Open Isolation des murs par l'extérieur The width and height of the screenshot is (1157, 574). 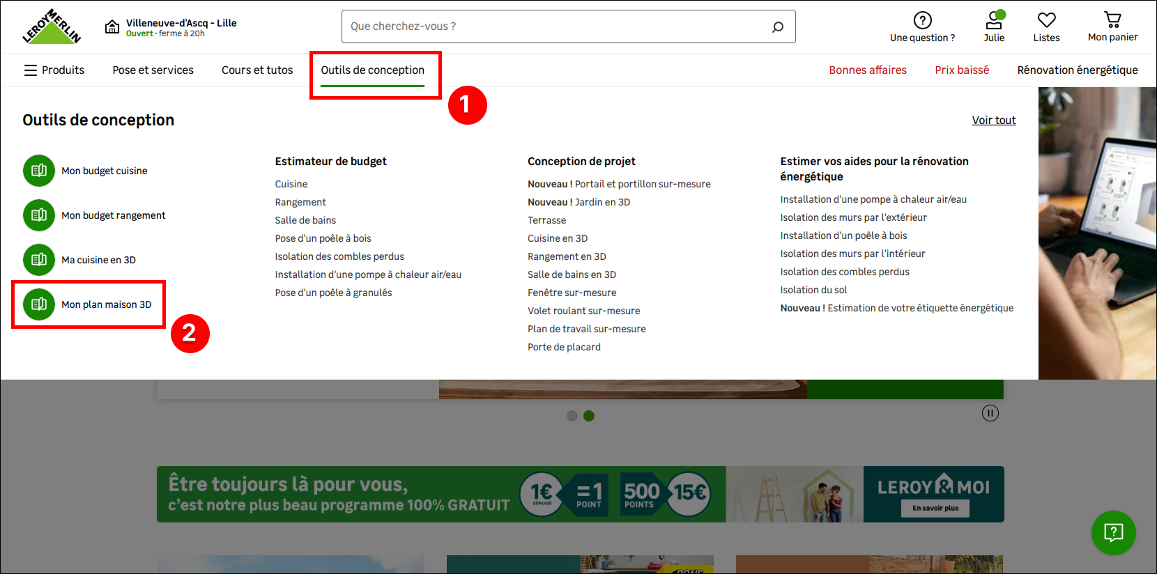coord(853,217)
